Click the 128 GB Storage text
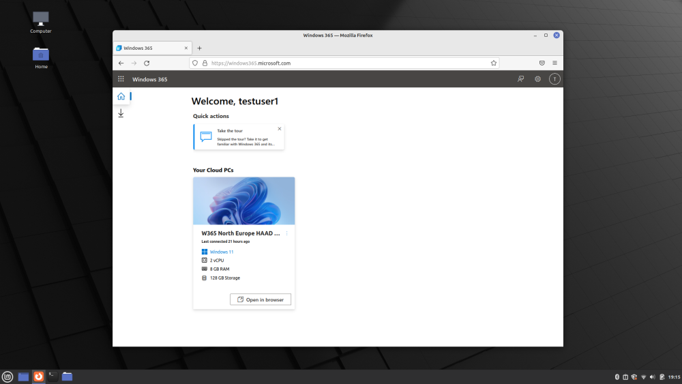Image resolution: width=682 pixels, height=384 pixels. tap(225, 278)
